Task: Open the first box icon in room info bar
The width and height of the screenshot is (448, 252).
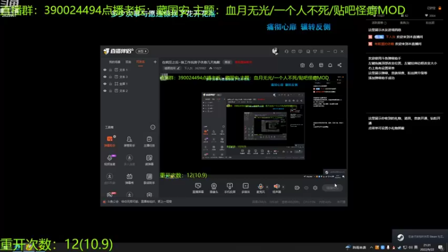Action: (x=302, y=65)
